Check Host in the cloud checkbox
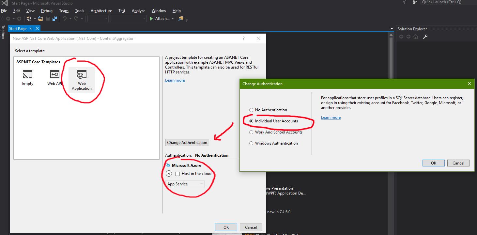 177,174
